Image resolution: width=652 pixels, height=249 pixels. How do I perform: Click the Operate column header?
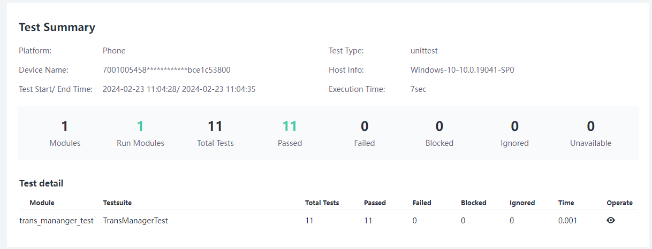coord(619,203)
